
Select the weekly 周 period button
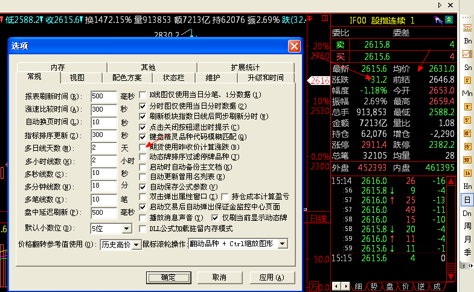[467, 226]
